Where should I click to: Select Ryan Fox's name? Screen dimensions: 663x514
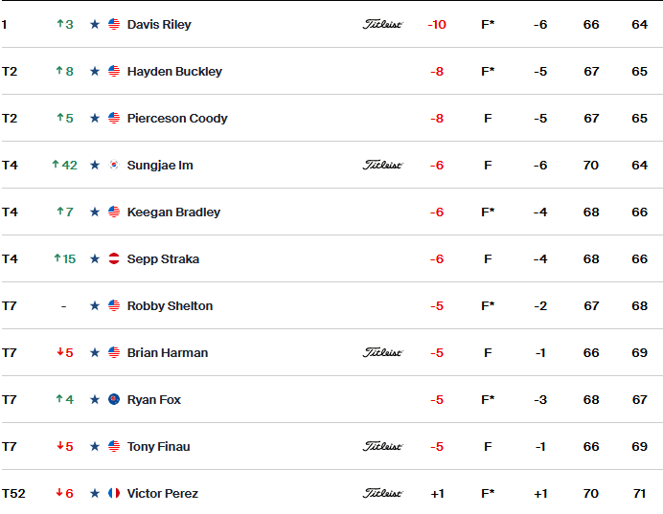(x=154, y=399)
